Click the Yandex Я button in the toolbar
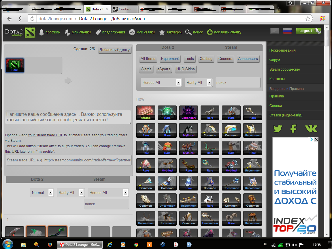 click(20, 19)
